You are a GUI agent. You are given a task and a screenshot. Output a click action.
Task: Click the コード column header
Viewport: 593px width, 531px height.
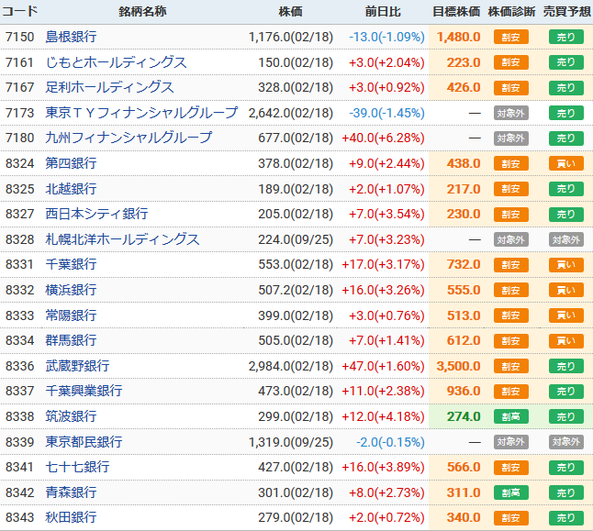[19, 11]
